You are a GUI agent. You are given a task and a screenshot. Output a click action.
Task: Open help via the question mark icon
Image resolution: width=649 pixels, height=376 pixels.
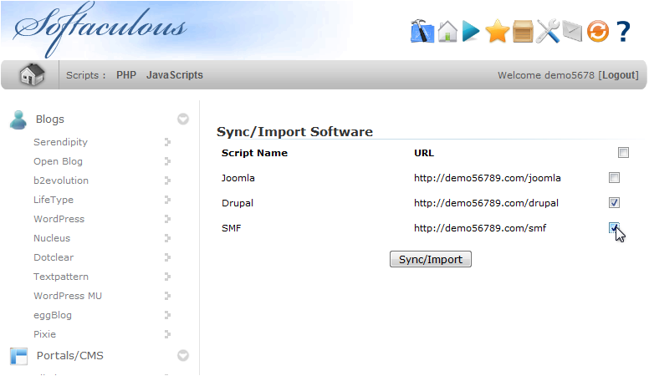[x=623, y=32]
